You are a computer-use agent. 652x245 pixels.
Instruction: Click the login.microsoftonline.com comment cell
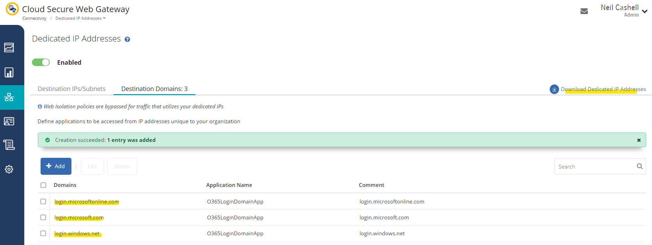coord(392,202)
